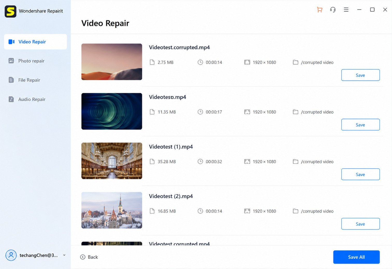
Task: Save the Videotest (1).mp4 video
Action: pos(360,175)
